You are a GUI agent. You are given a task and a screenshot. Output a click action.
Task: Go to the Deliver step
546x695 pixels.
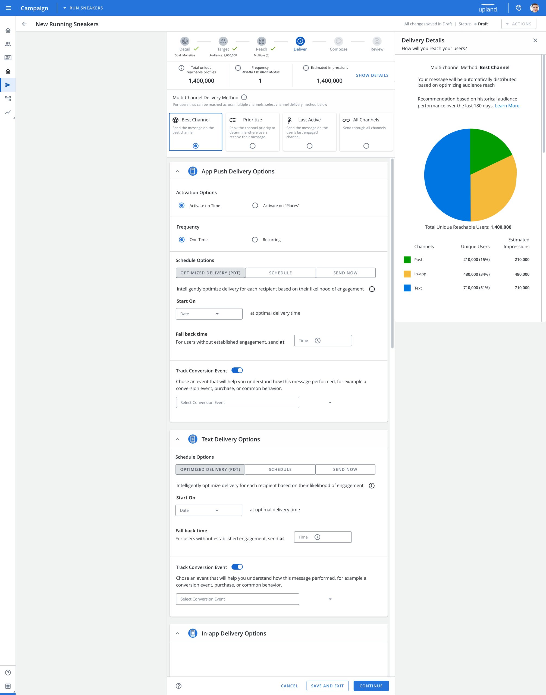tap(300, 41)
